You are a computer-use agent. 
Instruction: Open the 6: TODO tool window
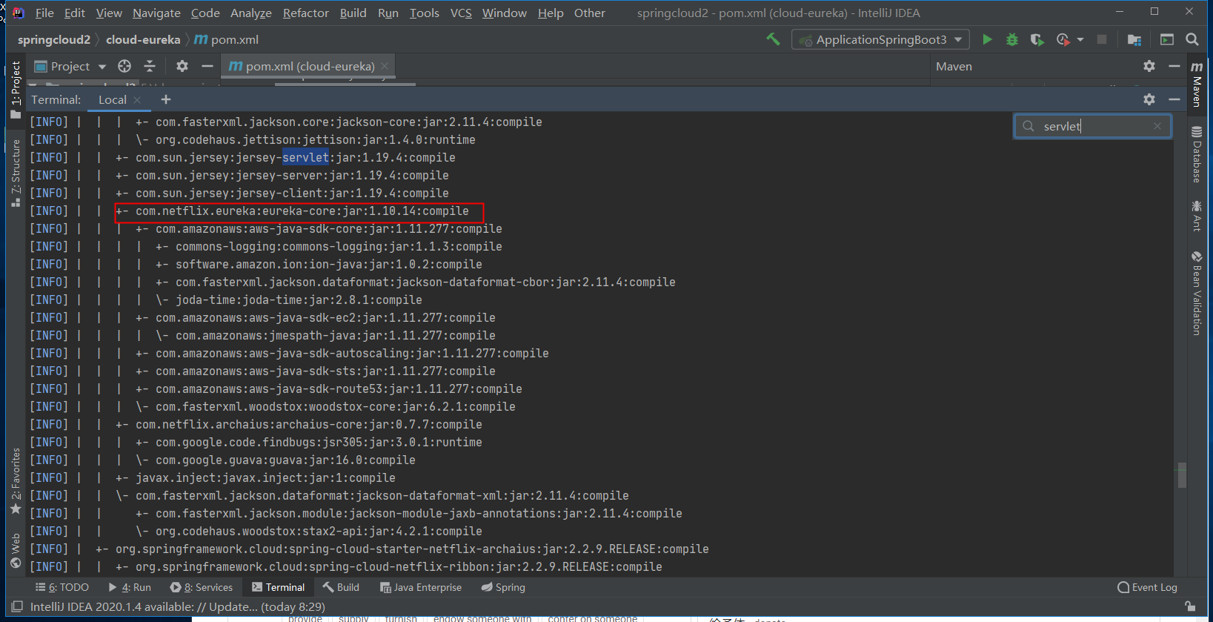(x=62, y=587)
